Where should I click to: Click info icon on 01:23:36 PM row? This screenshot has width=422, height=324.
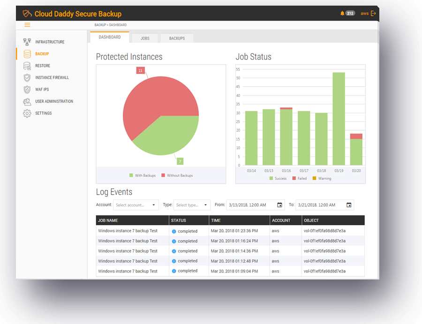click(x=174, y=231)
